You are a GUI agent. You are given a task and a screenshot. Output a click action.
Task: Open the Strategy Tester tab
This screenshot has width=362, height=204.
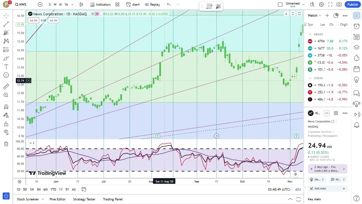pyautogui.click(x=84, y=199)
